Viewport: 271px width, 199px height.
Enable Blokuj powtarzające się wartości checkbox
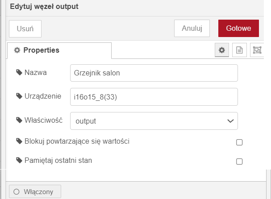(x=239, y=142)
